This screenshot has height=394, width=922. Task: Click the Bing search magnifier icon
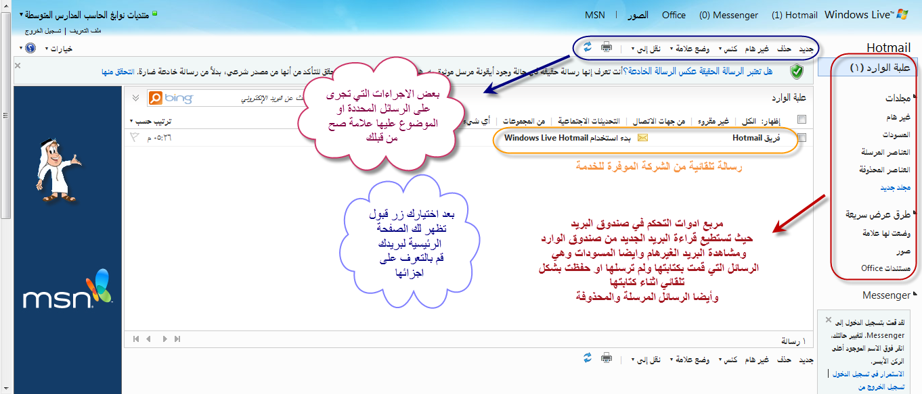click(x=155, y=99)
